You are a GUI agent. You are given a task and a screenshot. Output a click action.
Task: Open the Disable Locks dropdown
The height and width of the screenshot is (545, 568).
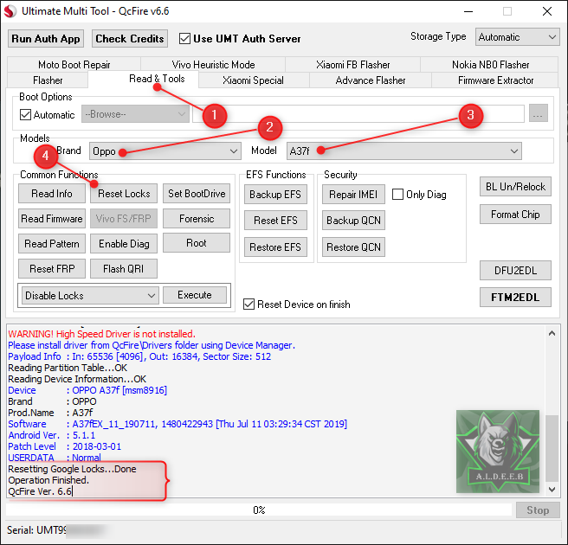coord(90,295)
